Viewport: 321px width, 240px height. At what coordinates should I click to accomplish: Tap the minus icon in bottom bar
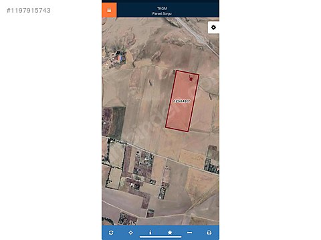[x=189, y=233]
